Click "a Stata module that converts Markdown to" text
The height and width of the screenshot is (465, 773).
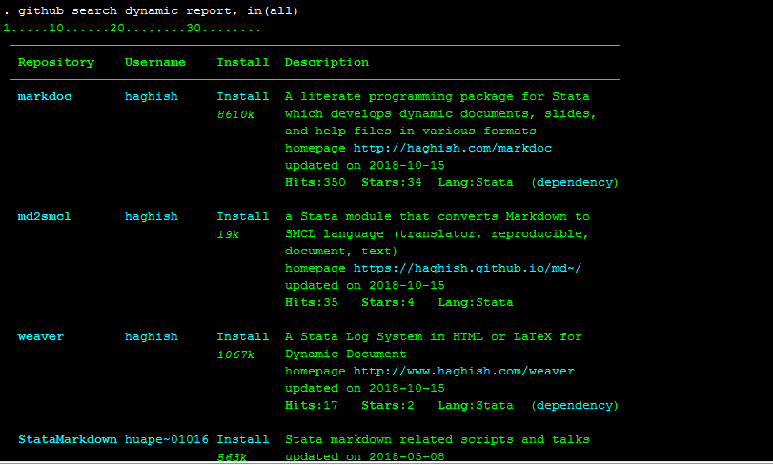[x=437, y=216]
